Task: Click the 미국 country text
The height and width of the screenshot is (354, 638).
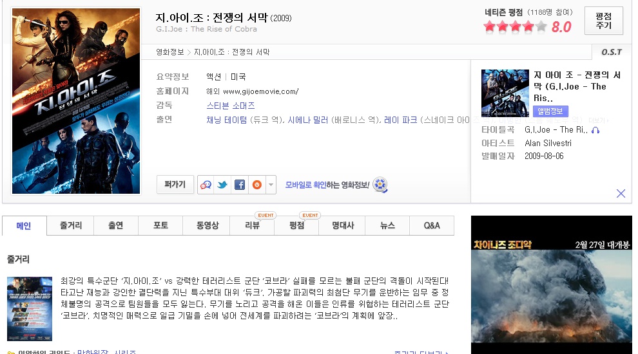Action: point(238,77)
